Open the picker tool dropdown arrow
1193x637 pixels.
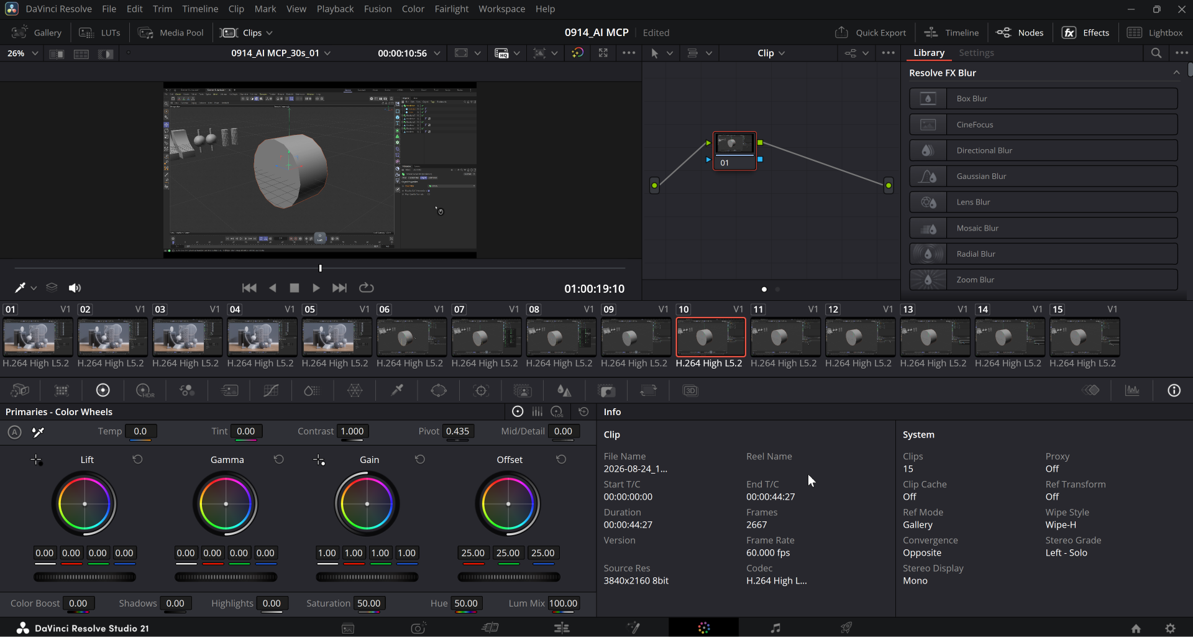click(x=34, y=288)
